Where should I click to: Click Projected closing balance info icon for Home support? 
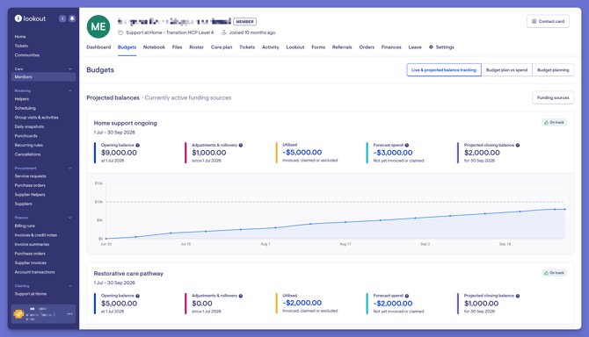518,145
